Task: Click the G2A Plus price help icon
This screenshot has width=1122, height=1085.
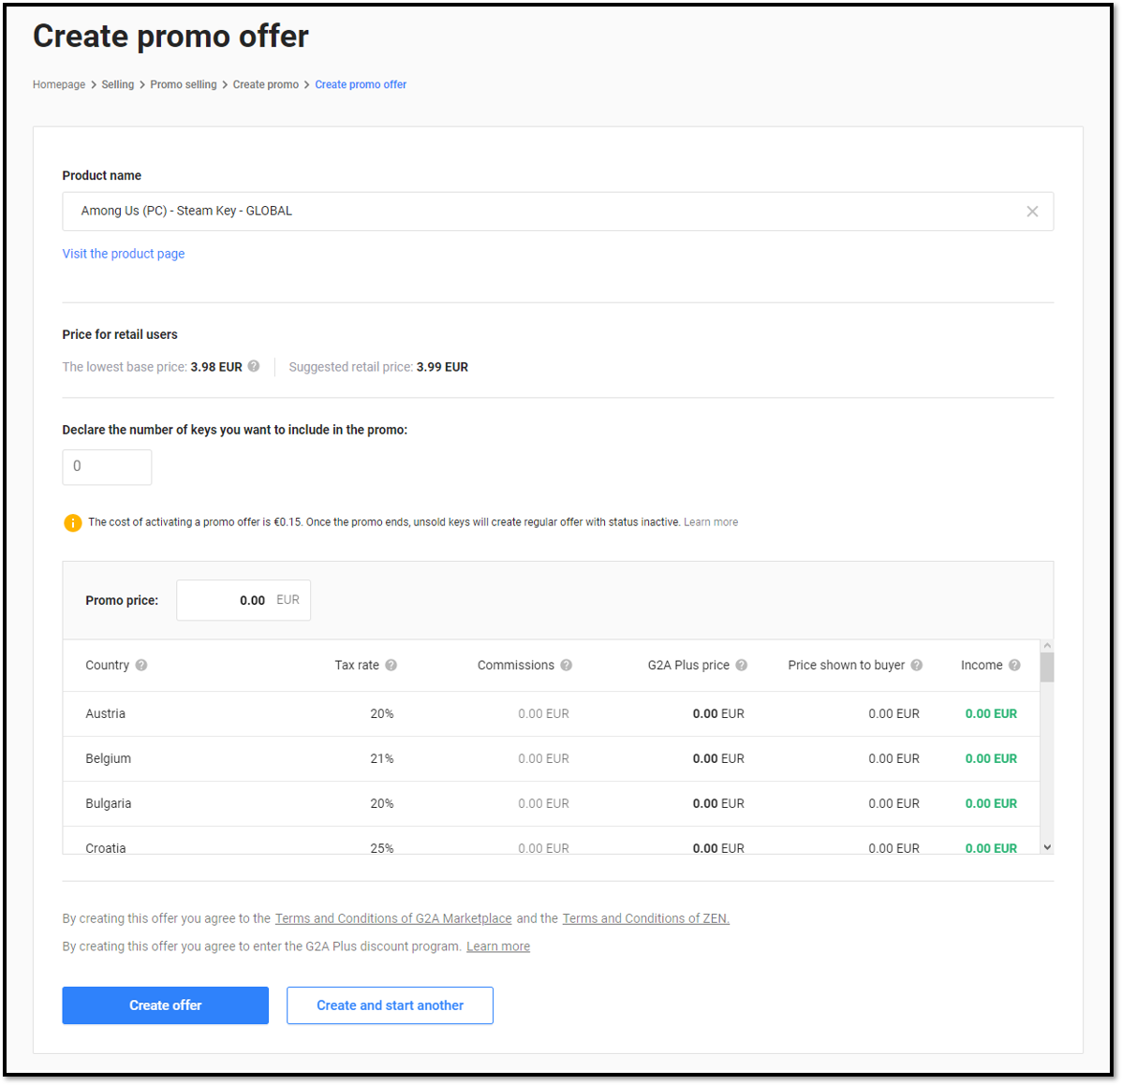Action: 742,666
